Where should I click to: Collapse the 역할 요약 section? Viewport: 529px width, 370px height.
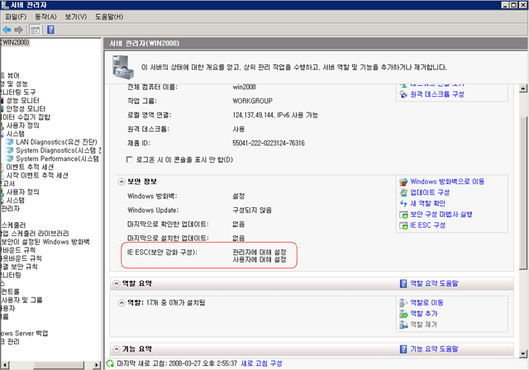point(116,284)
